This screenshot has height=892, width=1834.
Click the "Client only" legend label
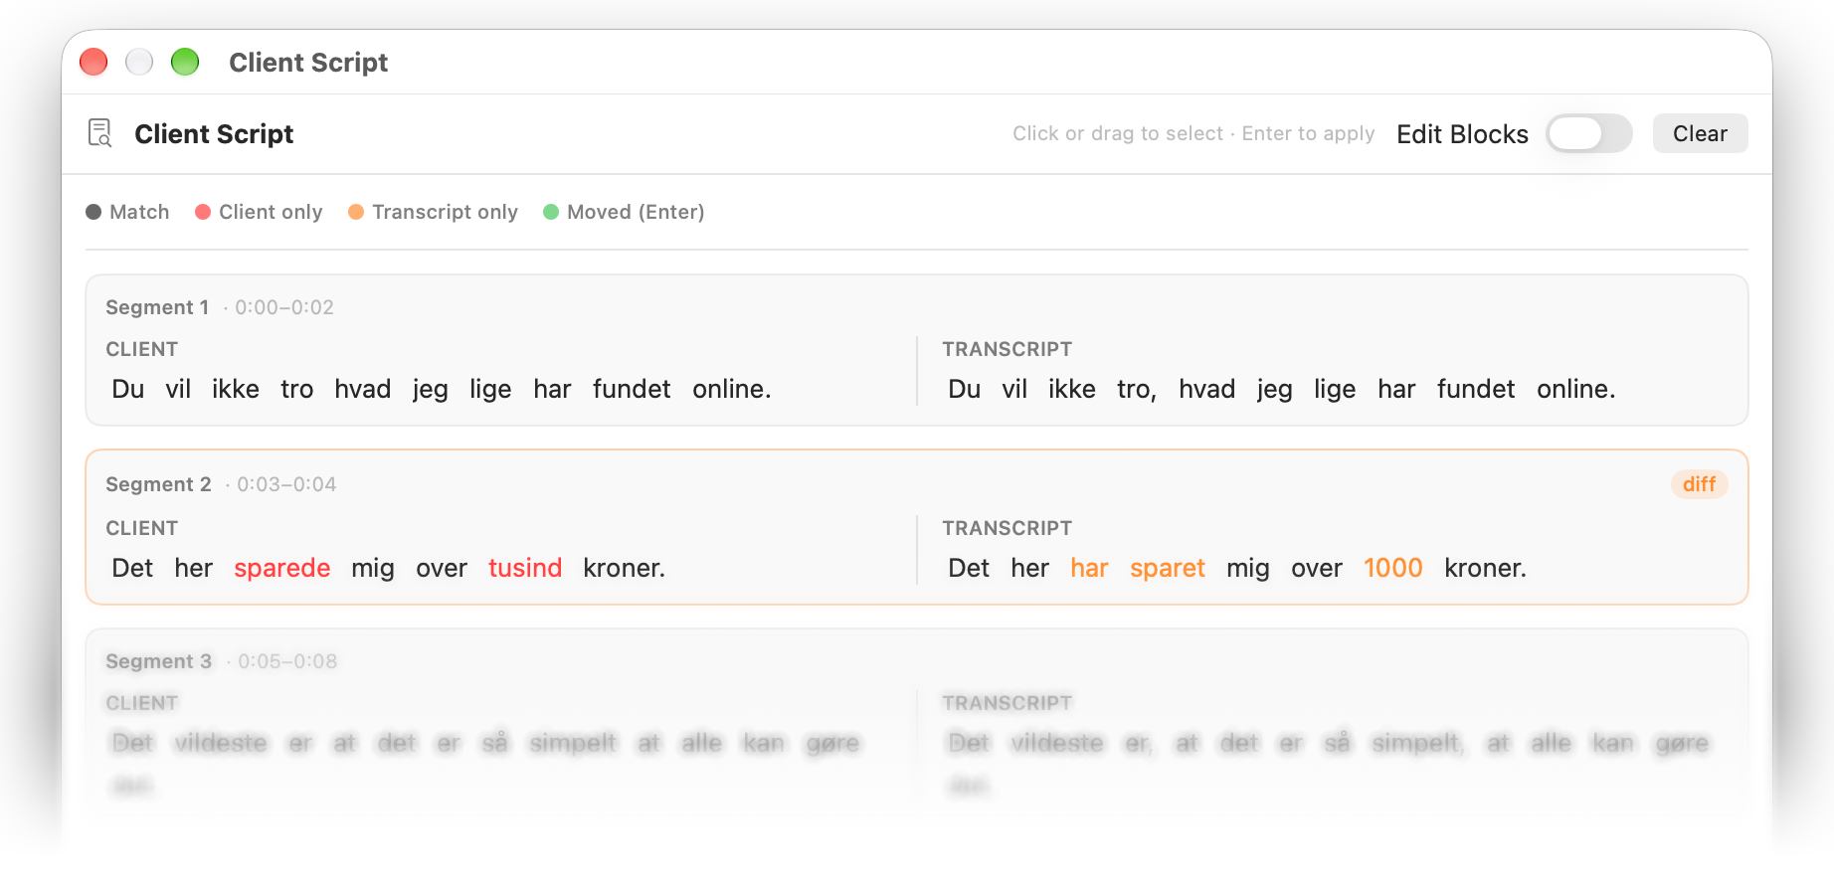pyautogui.click(x=271, y=212)
